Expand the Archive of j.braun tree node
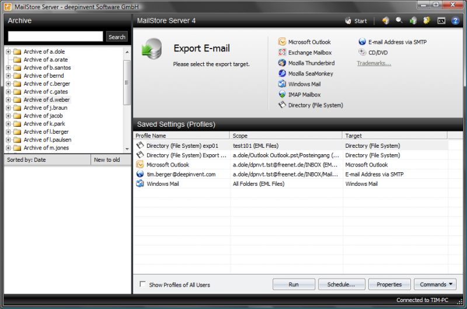 [8, 108]
